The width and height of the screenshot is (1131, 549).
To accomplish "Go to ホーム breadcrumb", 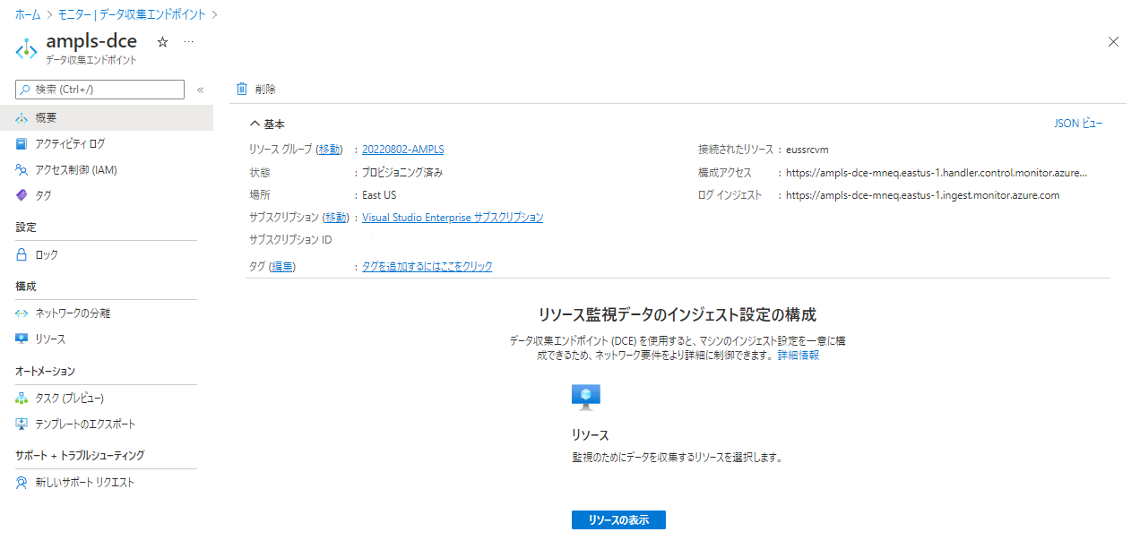I will tap(28, 15).
